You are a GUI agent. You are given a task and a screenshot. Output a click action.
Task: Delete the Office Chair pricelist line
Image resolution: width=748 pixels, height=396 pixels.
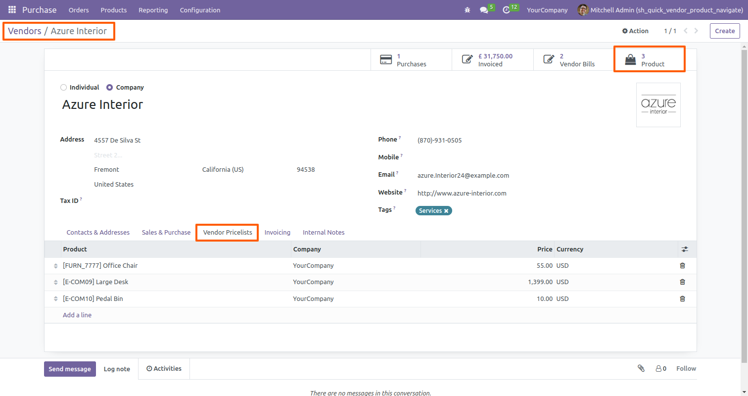(683, 266)
